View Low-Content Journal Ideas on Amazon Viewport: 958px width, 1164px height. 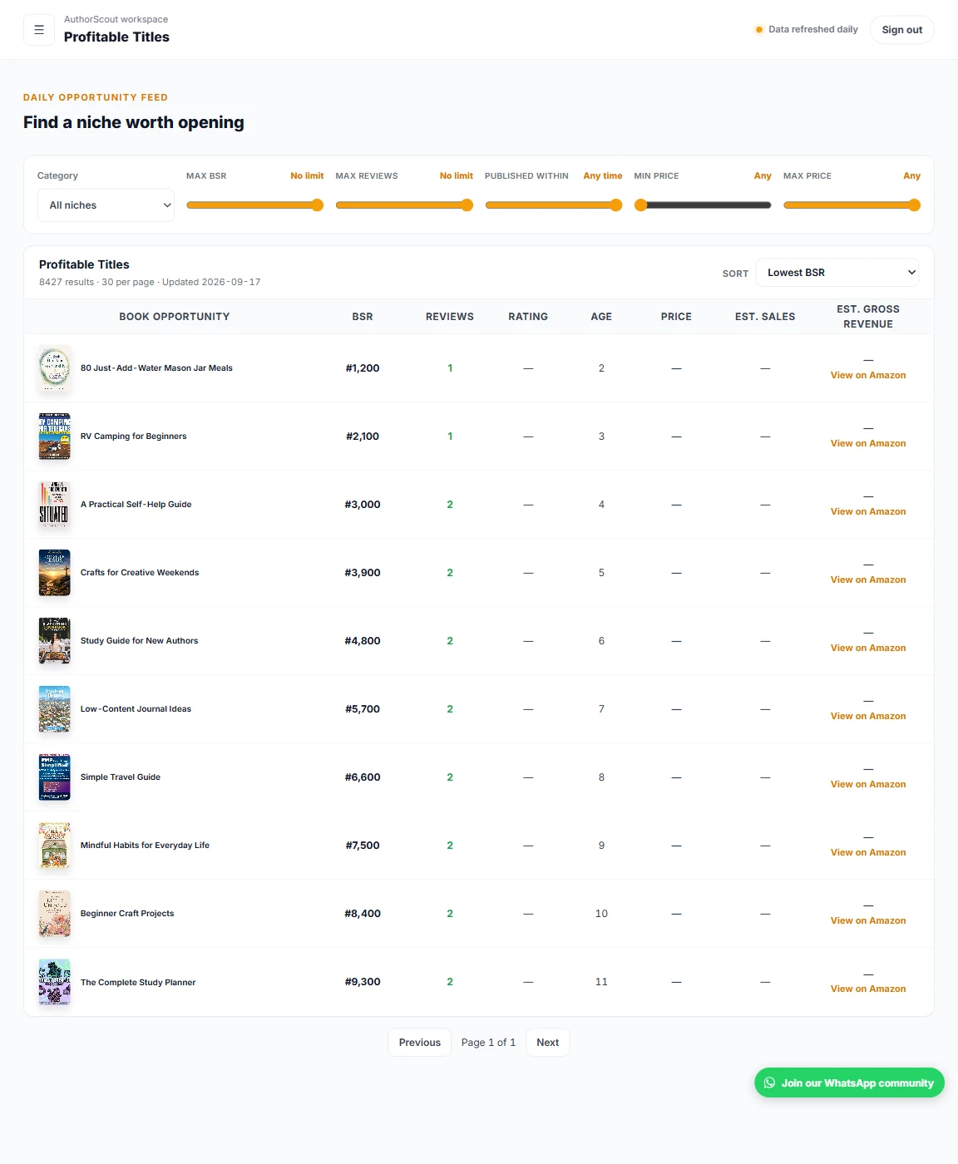tap(868, 717)
